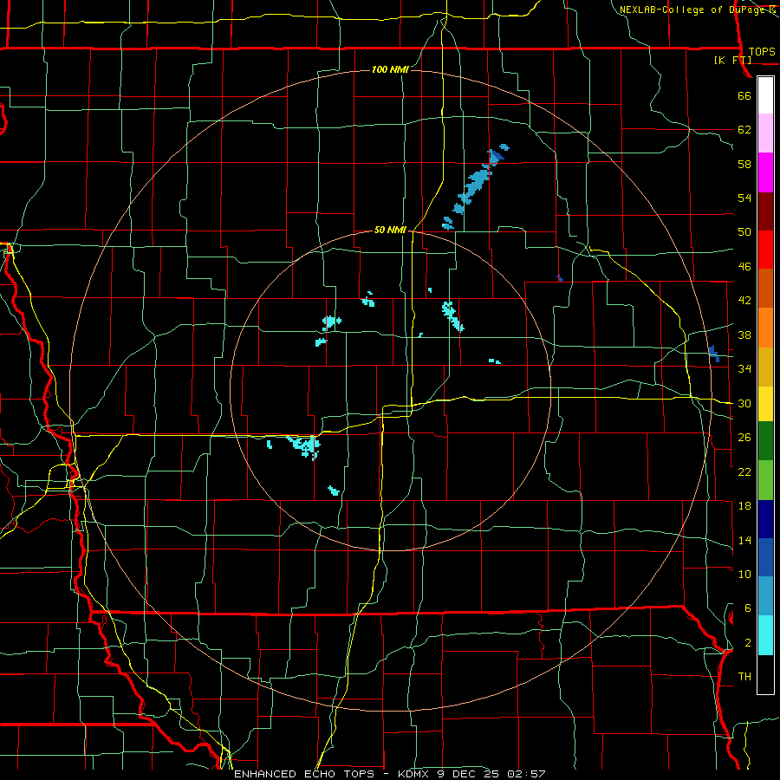Click the black TH threshold legend block

[765, 674]
